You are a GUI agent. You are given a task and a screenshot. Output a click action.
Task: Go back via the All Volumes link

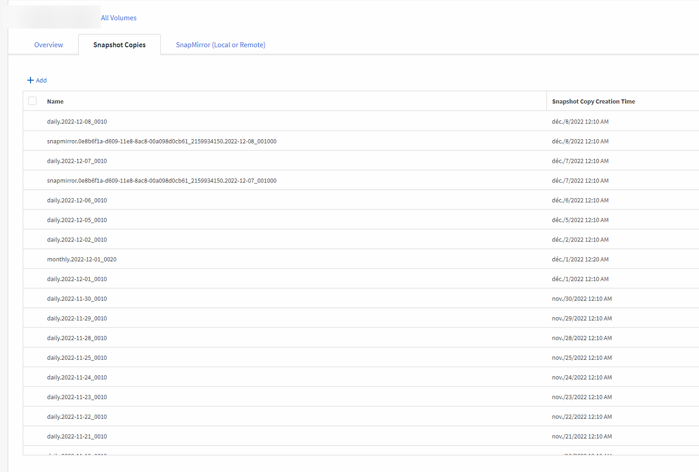click(x=119, y=18)
